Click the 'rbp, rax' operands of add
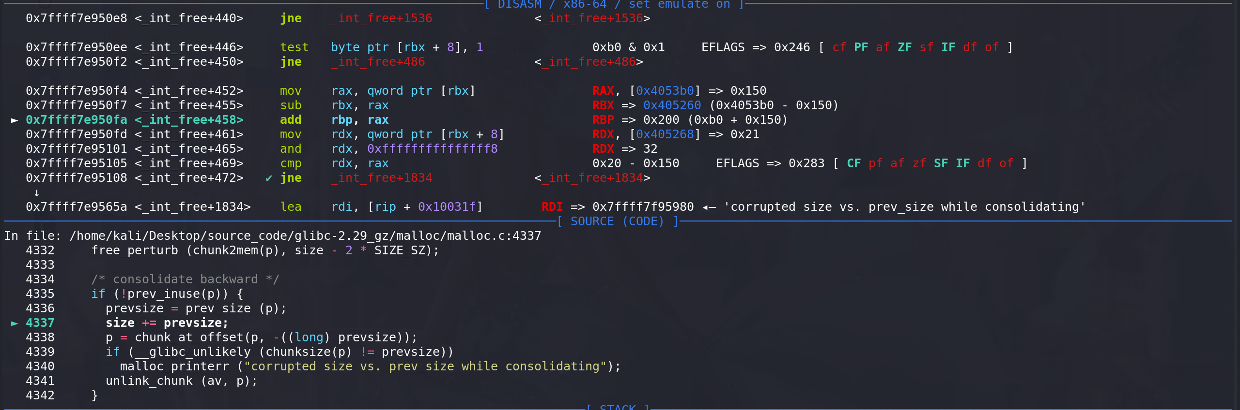Image resolution: width=1240 pixels, height=410 pixels. pyautogui.click(x=360, y=120)
